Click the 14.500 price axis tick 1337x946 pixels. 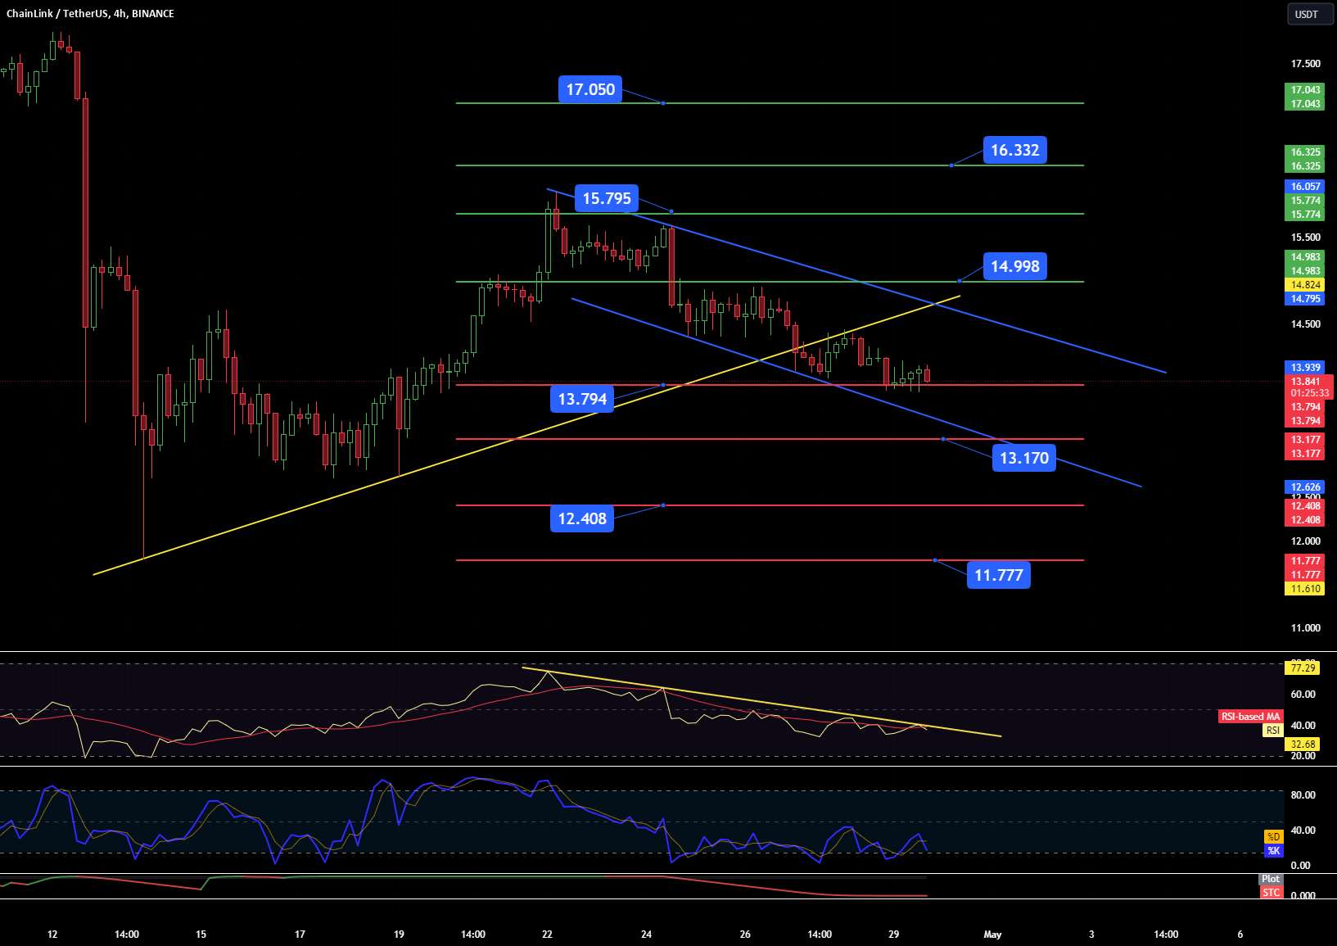coord(1305,324)
